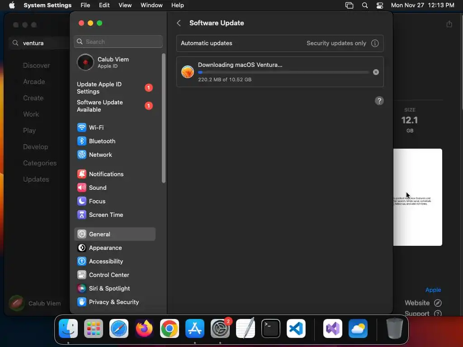The image size is (463, 347).
Task: Click the App Store share icon
Action: [449, 24]
